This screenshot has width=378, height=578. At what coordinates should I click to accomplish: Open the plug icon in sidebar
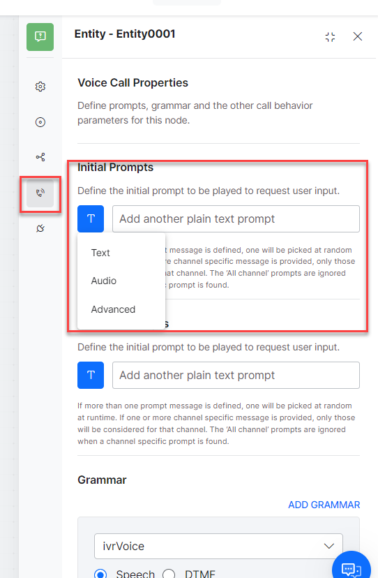(x=40, y=228)
